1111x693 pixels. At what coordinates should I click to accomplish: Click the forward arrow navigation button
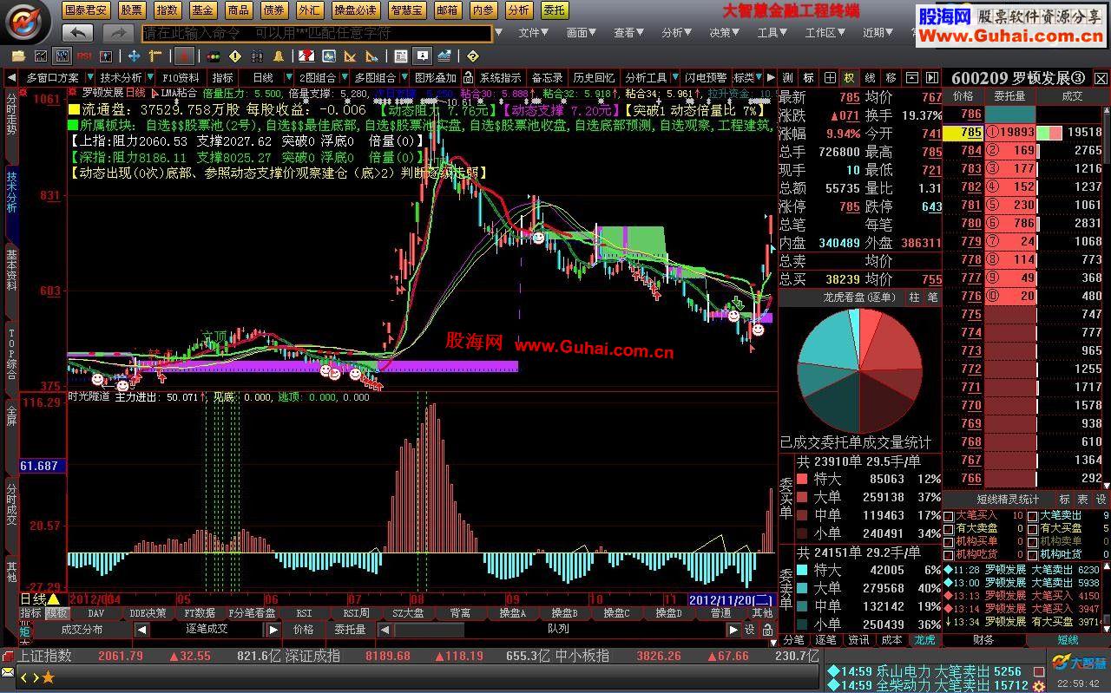point(118,33)
